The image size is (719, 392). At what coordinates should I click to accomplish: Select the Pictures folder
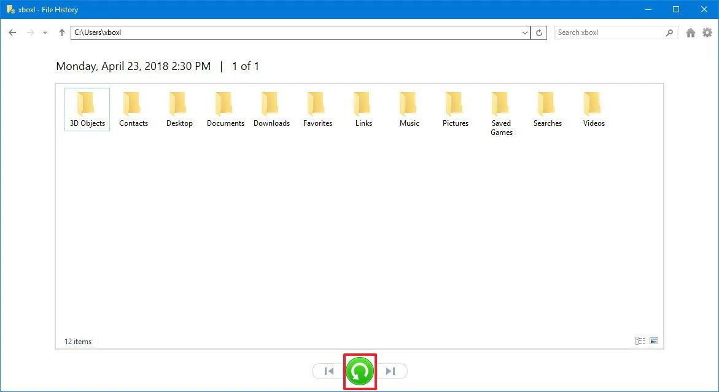[x=456, y=109]
